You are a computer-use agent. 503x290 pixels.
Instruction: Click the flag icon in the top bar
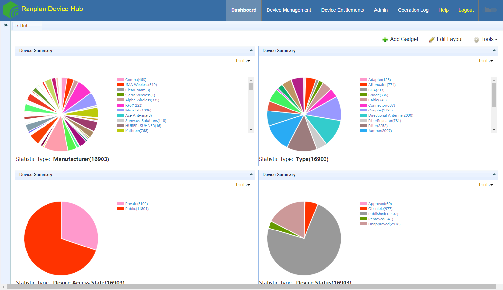click(x=491, y=10)
